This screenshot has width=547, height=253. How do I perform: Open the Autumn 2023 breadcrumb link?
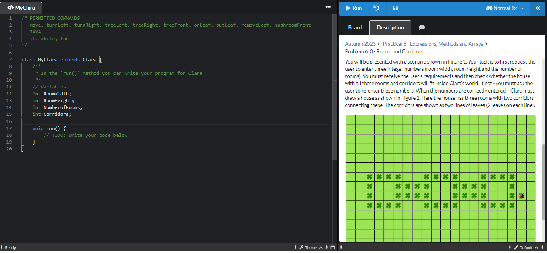[360, 44]
